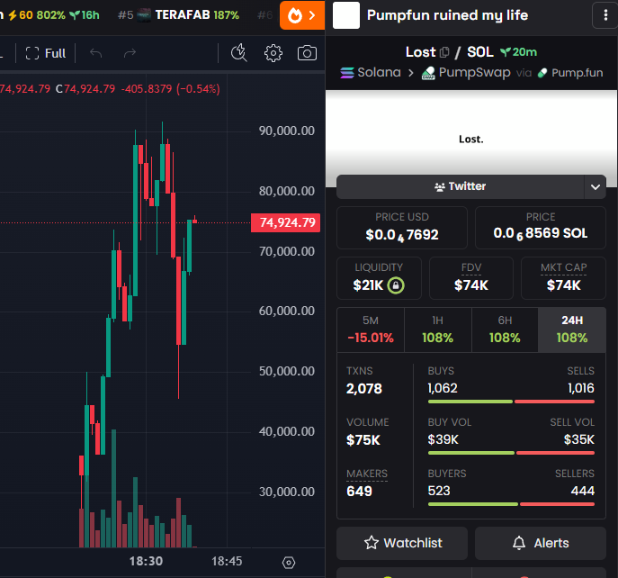
Task: Click the Solana chain link
Action: click(x=371, y=73)
